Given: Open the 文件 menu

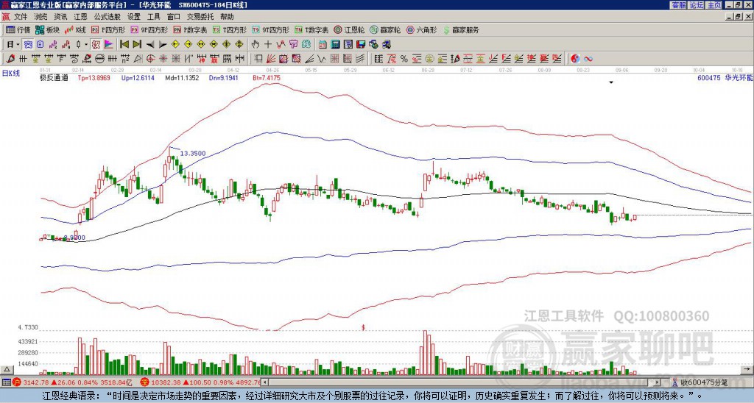Looking at the screenshot, I should coord(21,17).
